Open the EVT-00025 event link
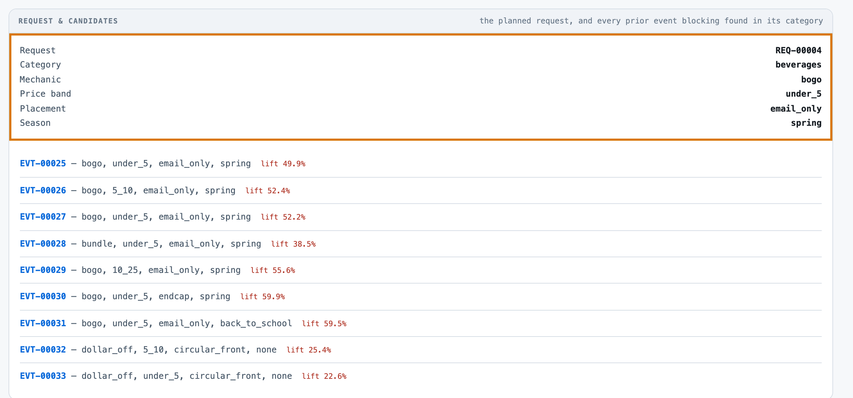Screen dimensions: 853x398 [43, 163]
